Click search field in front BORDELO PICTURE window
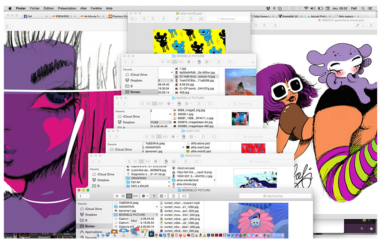Screen dimensions: 381x245 pos(275,196)
